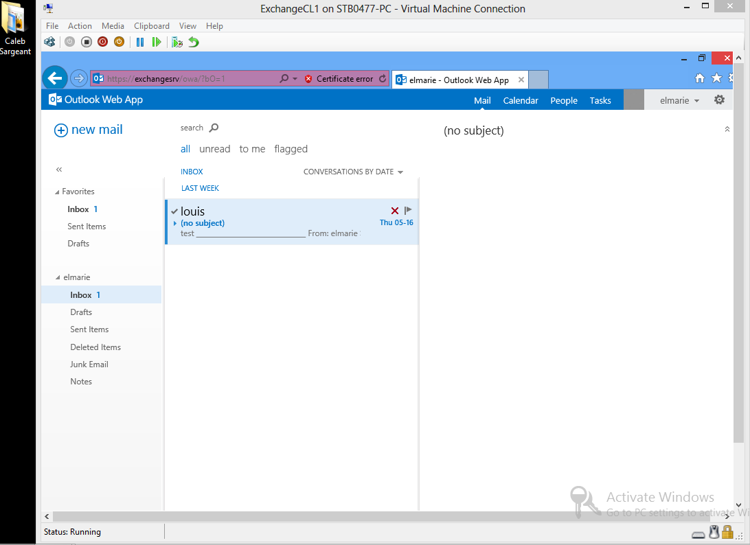Open Deleted Items folder
This screenshot has height=545, width=750.
coord(95,347)
